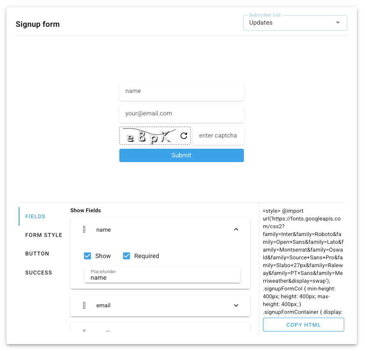365x351 pixels.
Task: Click the distorted captcha image
Action: click(148, 136)
